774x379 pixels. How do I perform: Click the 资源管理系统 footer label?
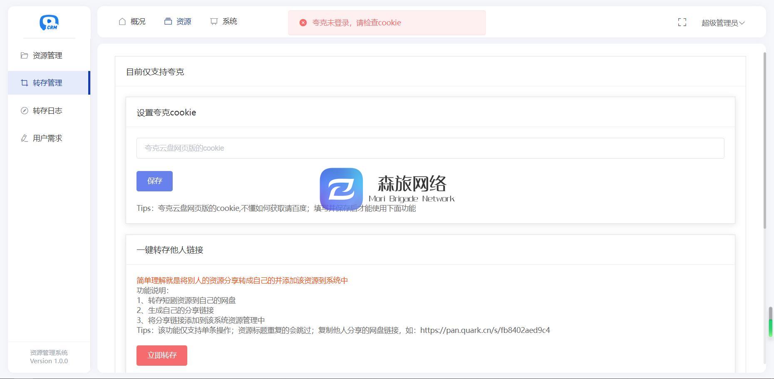(x=49, y=353)
